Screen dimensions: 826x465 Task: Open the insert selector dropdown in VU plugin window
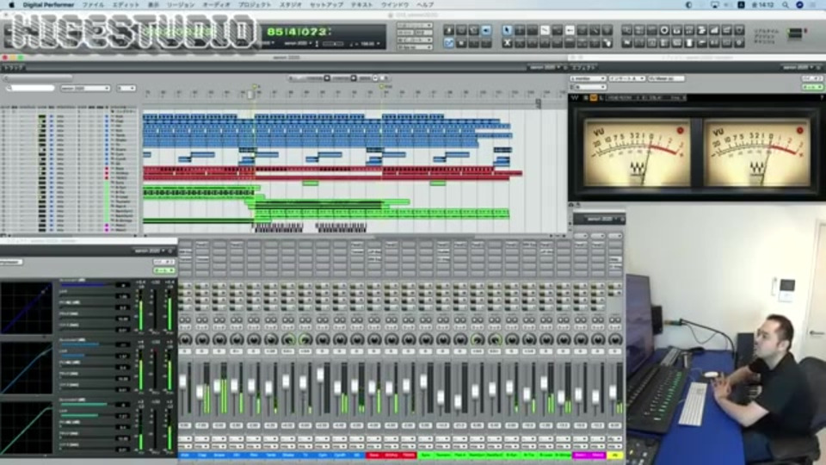626,78
